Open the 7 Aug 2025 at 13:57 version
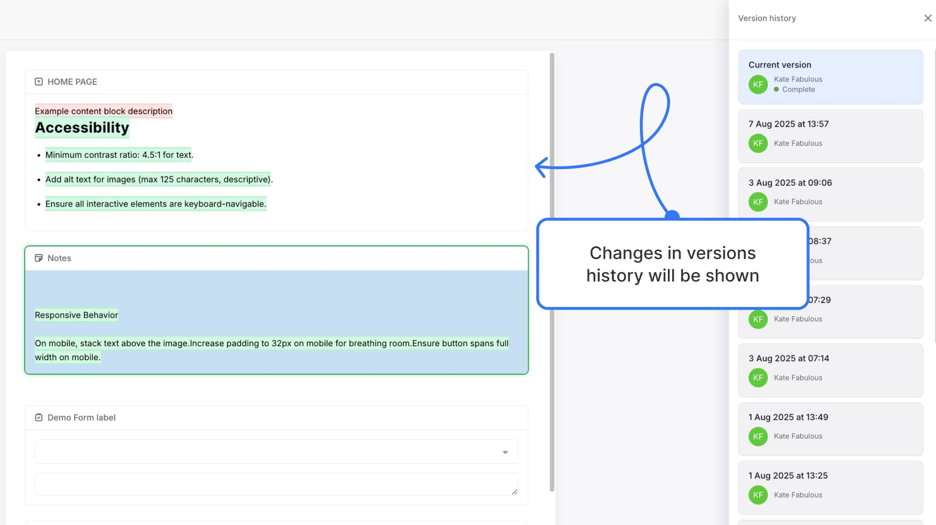The height and width of the screenshot is (525, 936). 830,136
